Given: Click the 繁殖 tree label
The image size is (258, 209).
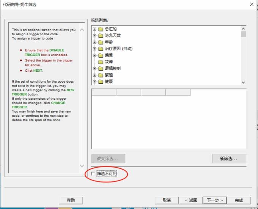Looking at the screenshot, I should click(x=109, y=75).
